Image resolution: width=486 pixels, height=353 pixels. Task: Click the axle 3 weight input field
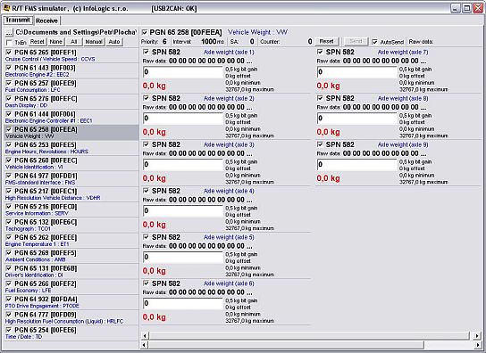pyautogui.click(x=183, y=165)
